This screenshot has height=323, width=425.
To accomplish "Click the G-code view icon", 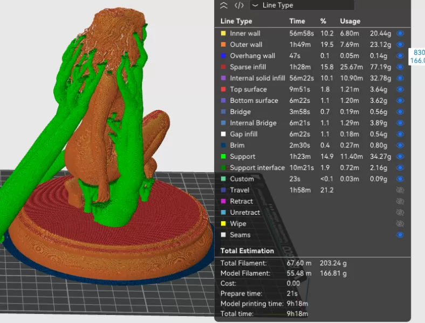I will [239, 5].
